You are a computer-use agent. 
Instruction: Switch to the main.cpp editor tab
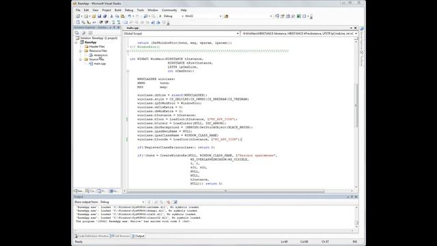pos(132,28)
